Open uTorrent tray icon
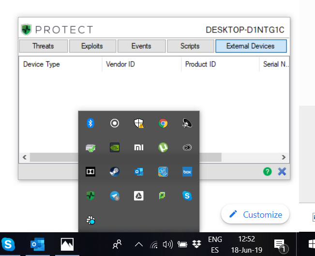Screen dimensions: 315x256 coord(163,147)
